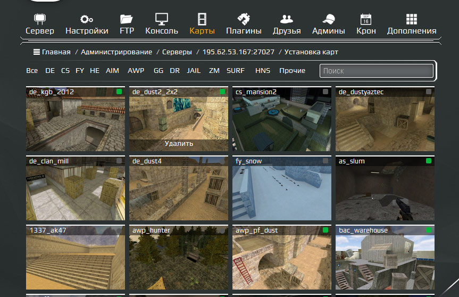Open the Плагины puzzle piece icon

(x=244, y=19)
